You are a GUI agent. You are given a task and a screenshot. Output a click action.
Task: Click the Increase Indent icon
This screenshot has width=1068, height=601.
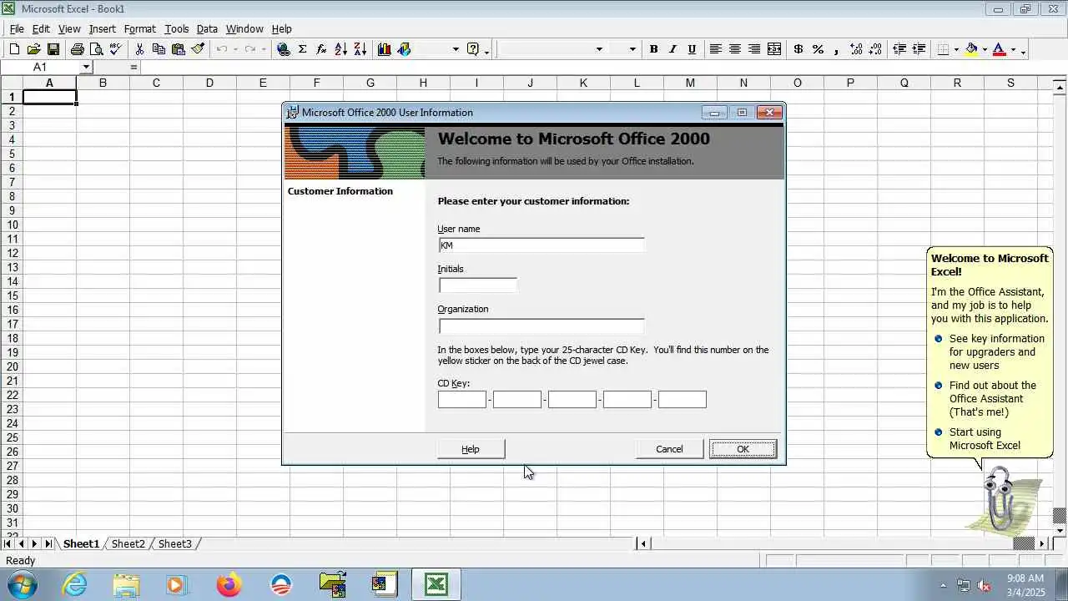(919, 49)
